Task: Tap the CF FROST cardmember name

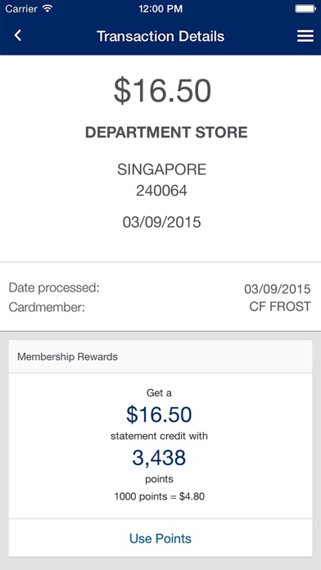Action: [280, 306]
